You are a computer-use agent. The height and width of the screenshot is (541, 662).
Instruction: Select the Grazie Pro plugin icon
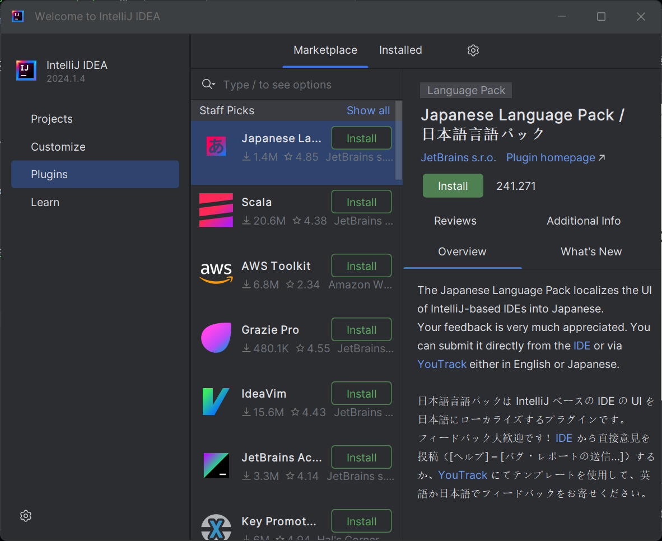click(216, 337)
